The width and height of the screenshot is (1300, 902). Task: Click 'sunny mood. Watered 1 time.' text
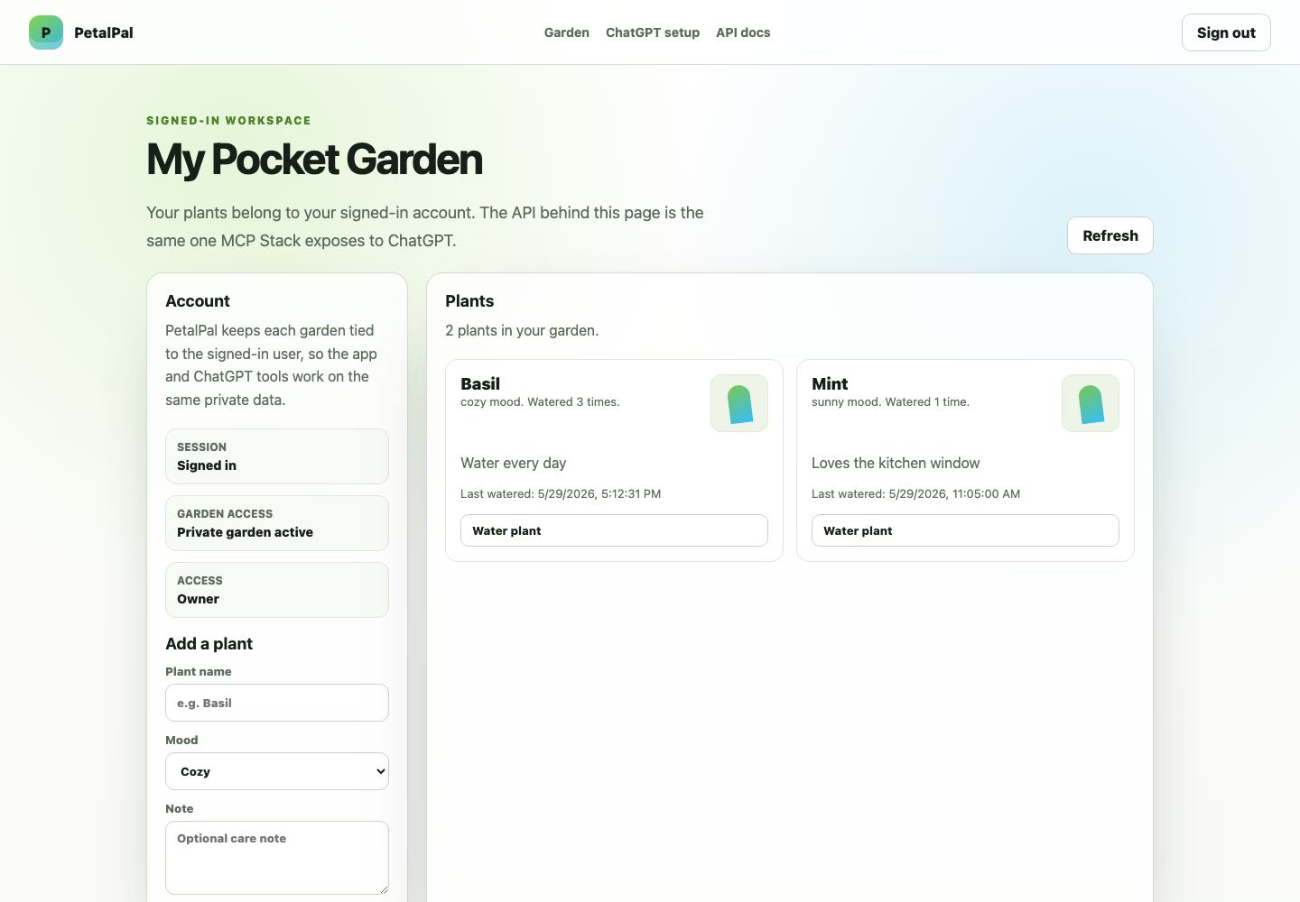(890, 402)
